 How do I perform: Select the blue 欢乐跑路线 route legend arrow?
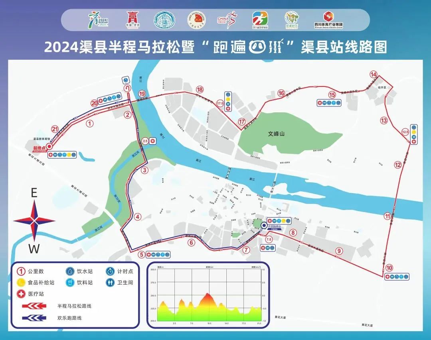pos(34,318)
